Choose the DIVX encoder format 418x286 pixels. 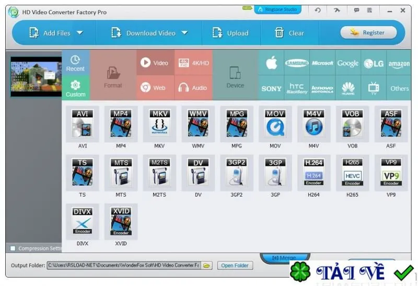[x=83, y=222]
